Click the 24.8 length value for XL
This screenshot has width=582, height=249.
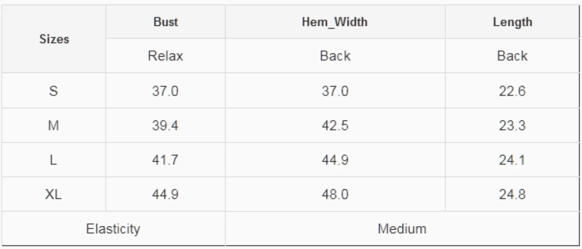coord(512,194)
